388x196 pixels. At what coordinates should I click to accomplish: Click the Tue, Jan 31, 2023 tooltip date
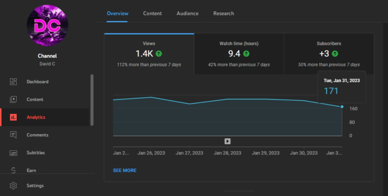coord(342,81)
